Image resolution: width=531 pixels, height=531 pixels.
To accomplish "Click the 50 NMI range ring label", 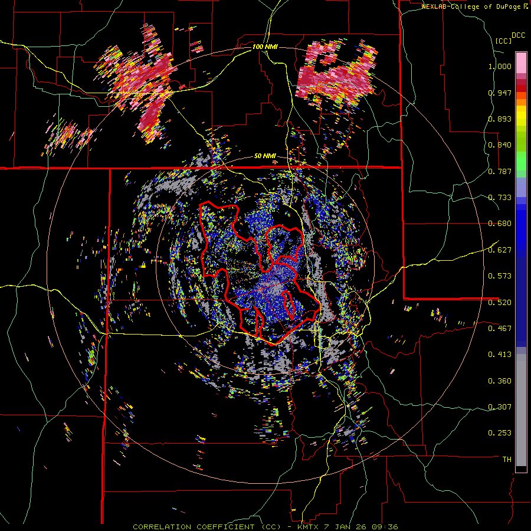I will click(265, 156).
